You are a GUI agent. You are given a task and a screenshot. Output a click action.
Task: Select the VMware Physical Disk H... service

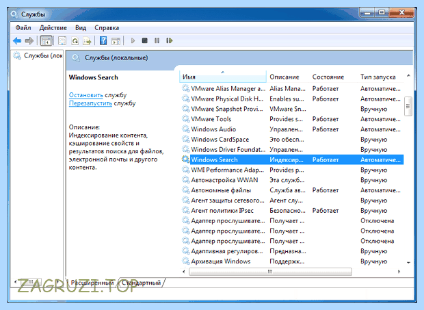coord(227,99)
